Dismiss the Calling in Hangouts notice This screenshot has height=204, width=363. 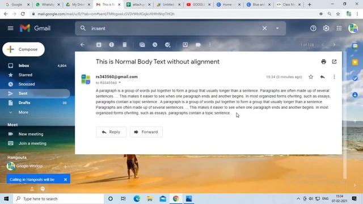[x=65, y=180]
